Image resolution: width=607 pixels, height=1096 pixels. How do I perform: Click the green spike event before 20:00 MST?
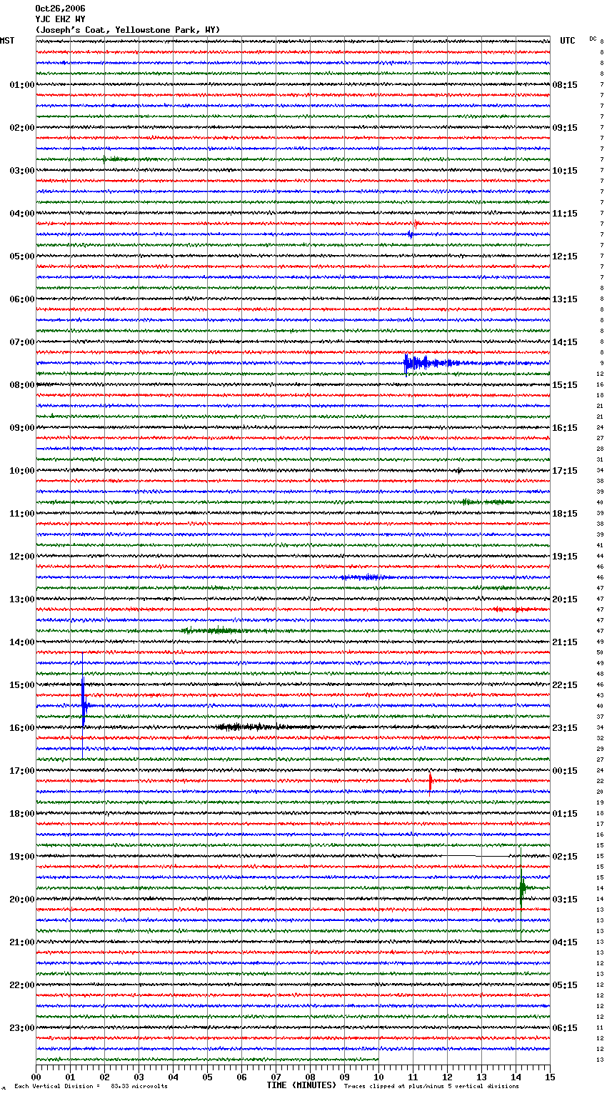pyautogui.click(x=522, y=888)
